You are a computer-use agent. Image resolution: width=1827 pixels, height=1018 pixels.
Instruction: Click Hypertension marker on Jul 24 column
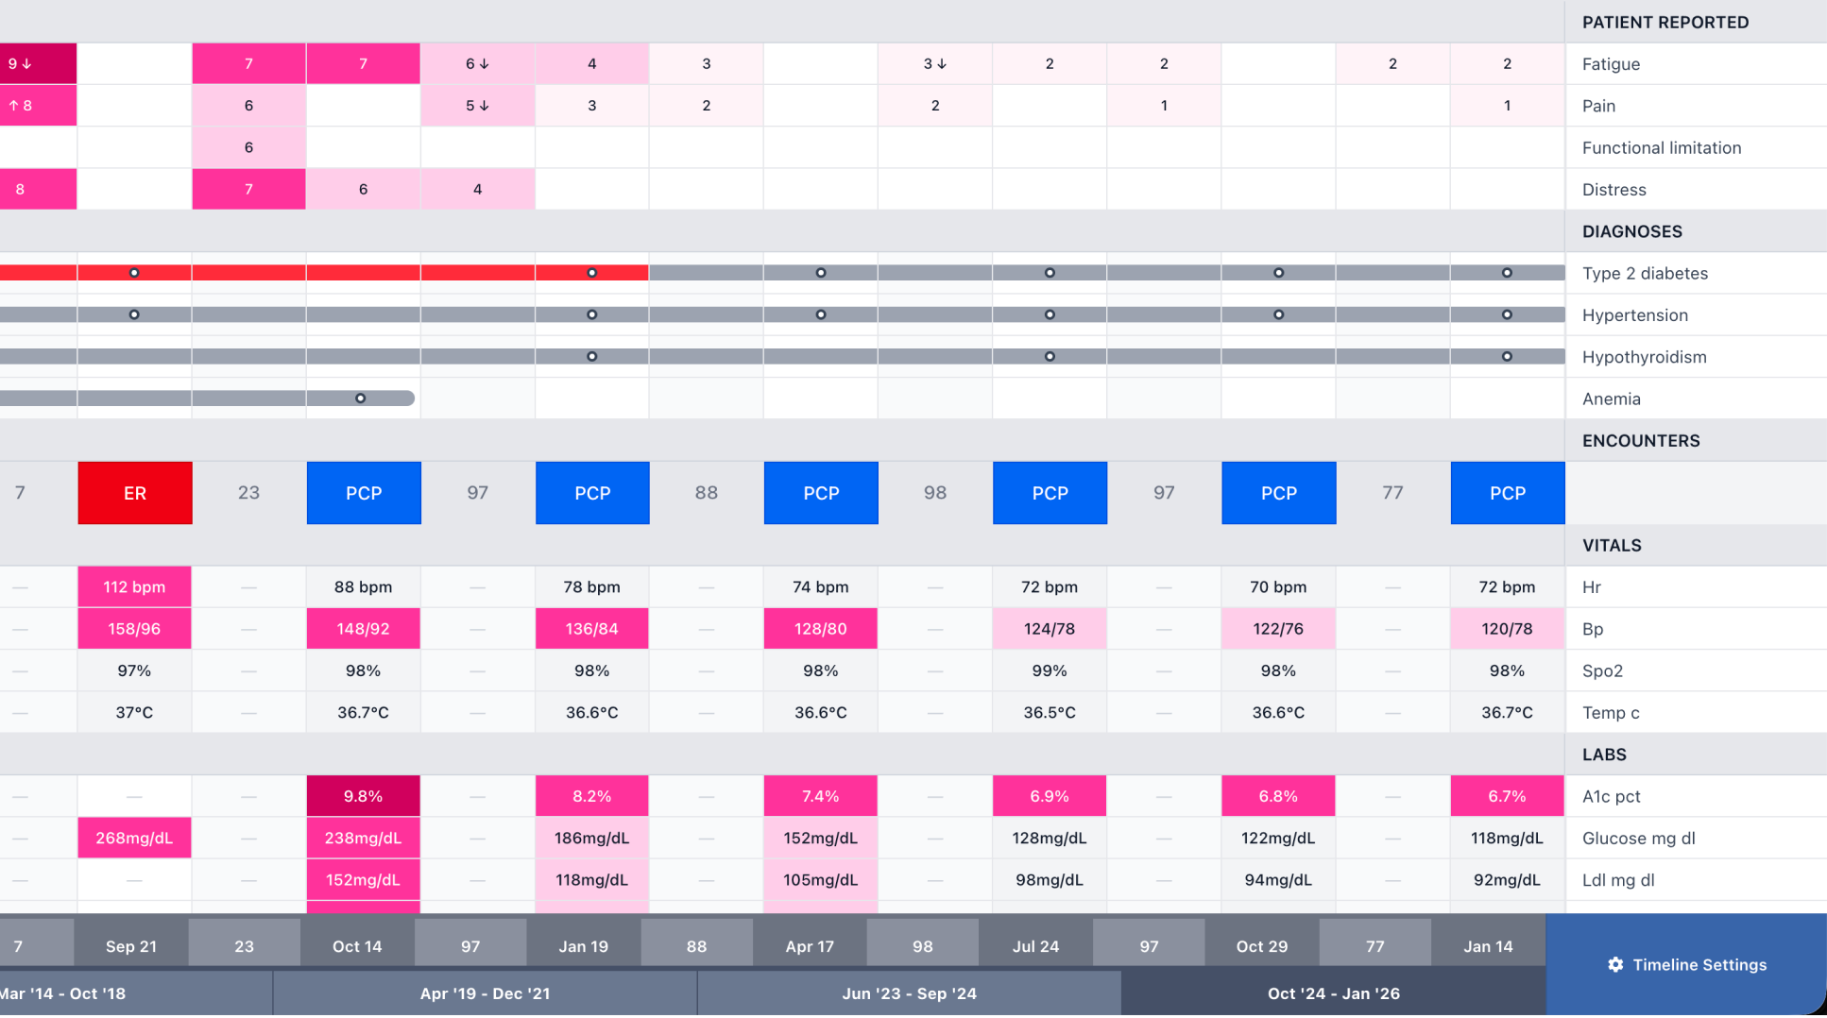coord(1050,314)
